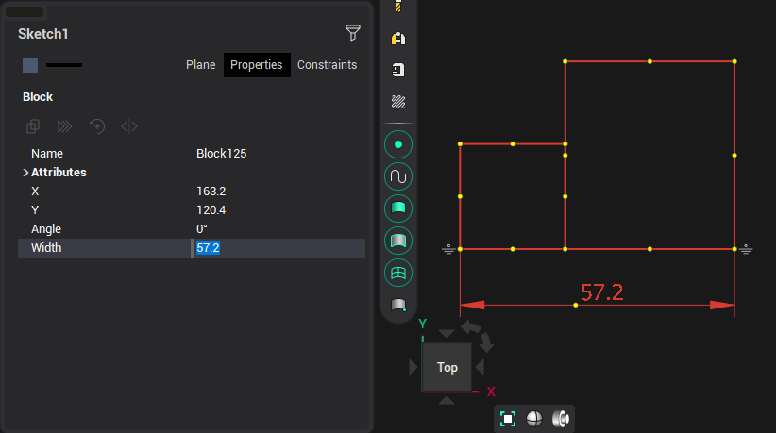Click the fit-to-view icon below the viewport
Image resolution: width=776 pixels, height=433 pixels.
[x=508, y=419]
